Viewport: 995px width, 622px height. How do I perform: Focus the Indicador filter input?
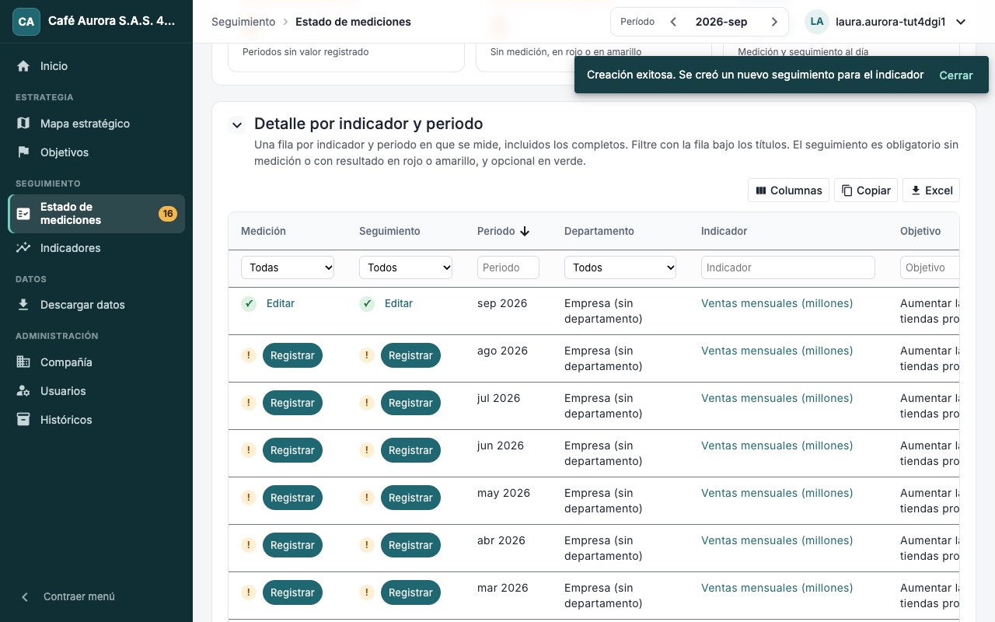[x=788, y=267]
